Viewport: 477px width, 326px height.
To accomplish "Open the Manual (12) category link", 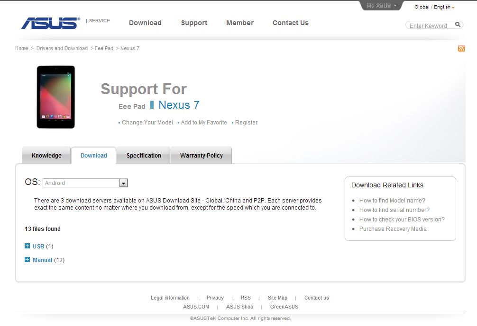I will point(49,260).
